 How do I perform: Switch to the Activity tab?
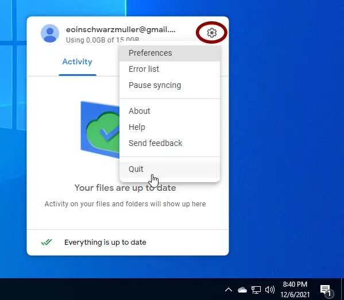77,62
